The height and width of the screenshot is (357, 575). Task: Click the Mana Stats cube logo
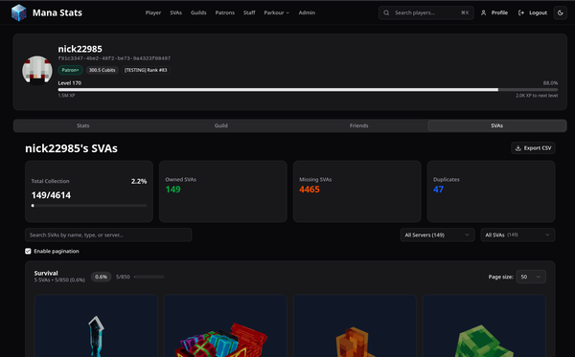click(19, 12)
